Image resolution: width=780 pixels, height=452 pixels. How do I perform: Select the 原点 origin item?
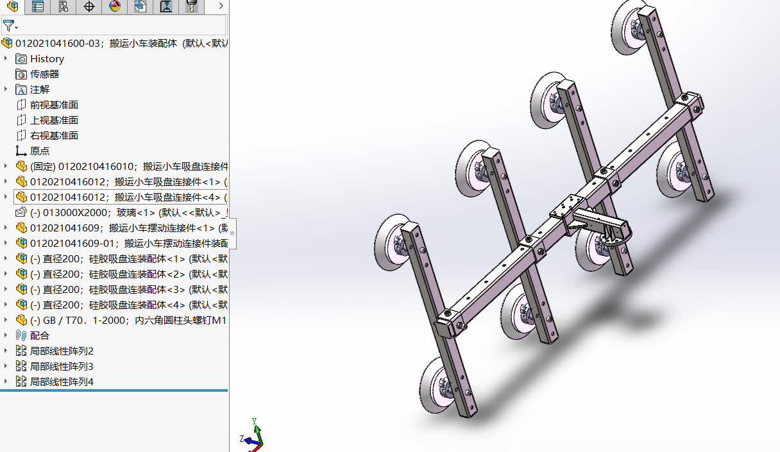click(x=40, y=151)
